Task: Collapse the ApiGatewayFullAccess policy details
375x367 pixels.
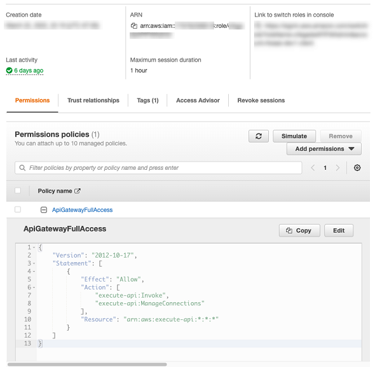Action: (44, 210)
